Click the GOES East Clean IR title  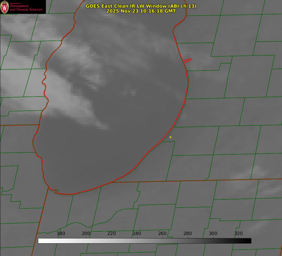(x=141, y=6)
